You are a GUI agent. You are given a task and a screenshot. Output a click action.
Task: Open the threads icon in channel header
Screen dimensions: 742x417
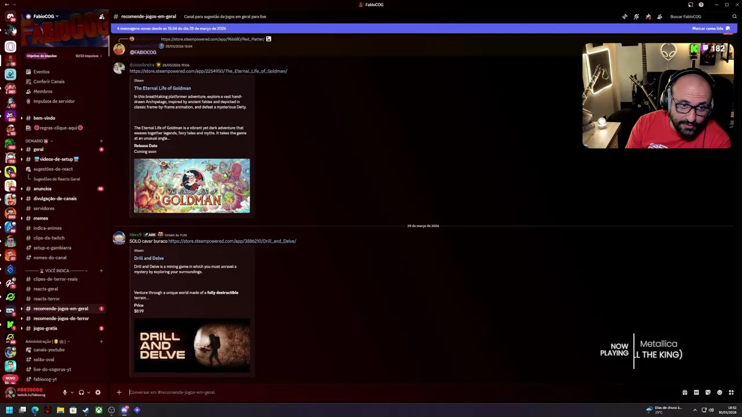625,16
